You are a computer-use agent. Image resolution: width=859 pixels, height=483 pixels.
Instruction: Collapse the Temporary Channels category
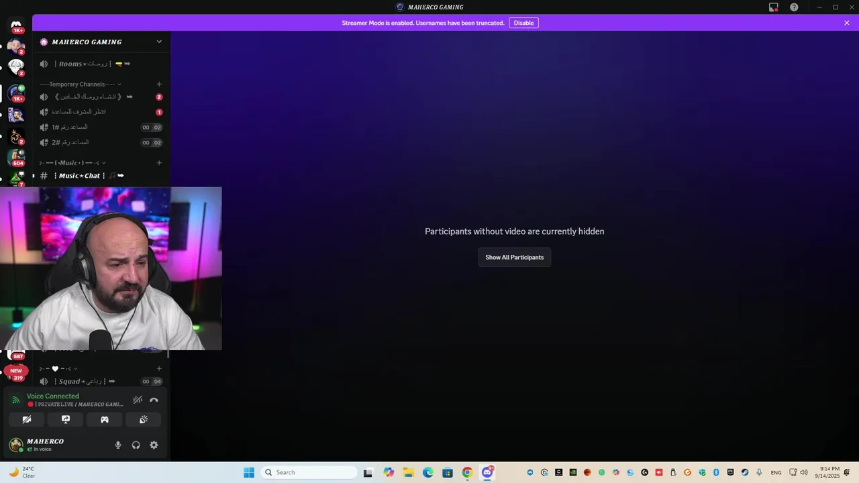81,84
